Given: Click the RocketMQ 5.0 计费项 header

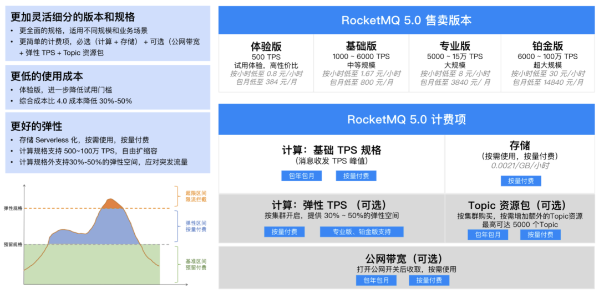Looking at the screenshot, I should [x=407, y=120].
